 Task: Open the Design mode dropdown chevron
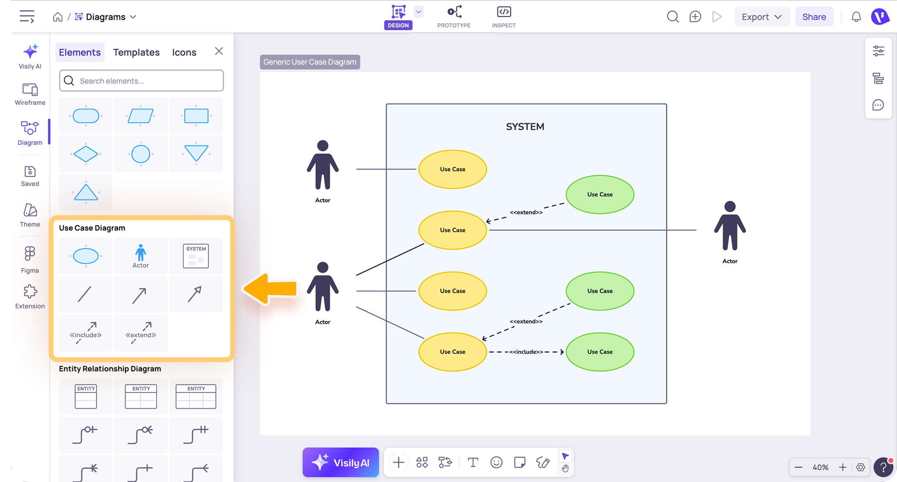[x=418, y=12]
